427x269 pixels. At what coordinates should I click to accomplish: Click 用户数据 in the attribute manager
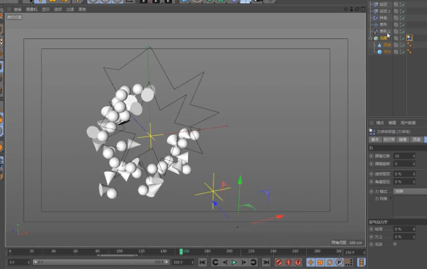pos(408,123)
